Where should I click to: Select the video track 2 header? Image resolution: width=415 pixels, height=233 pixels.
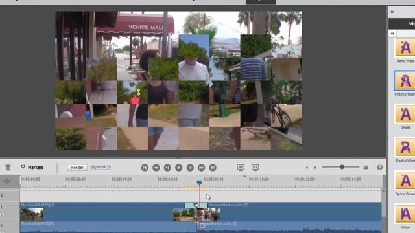click(x=10, y=195)
